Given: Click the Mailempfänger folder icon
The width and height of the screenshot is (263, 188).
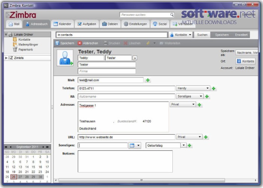Looking at the screenshot, I should [15, 44].
